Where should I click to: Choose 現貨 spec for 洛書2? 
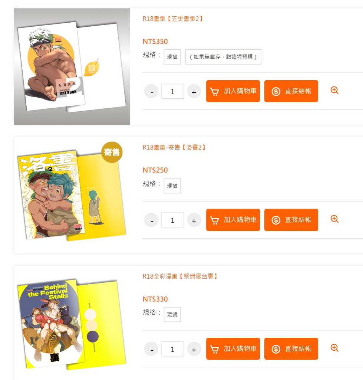coord(172,186)
